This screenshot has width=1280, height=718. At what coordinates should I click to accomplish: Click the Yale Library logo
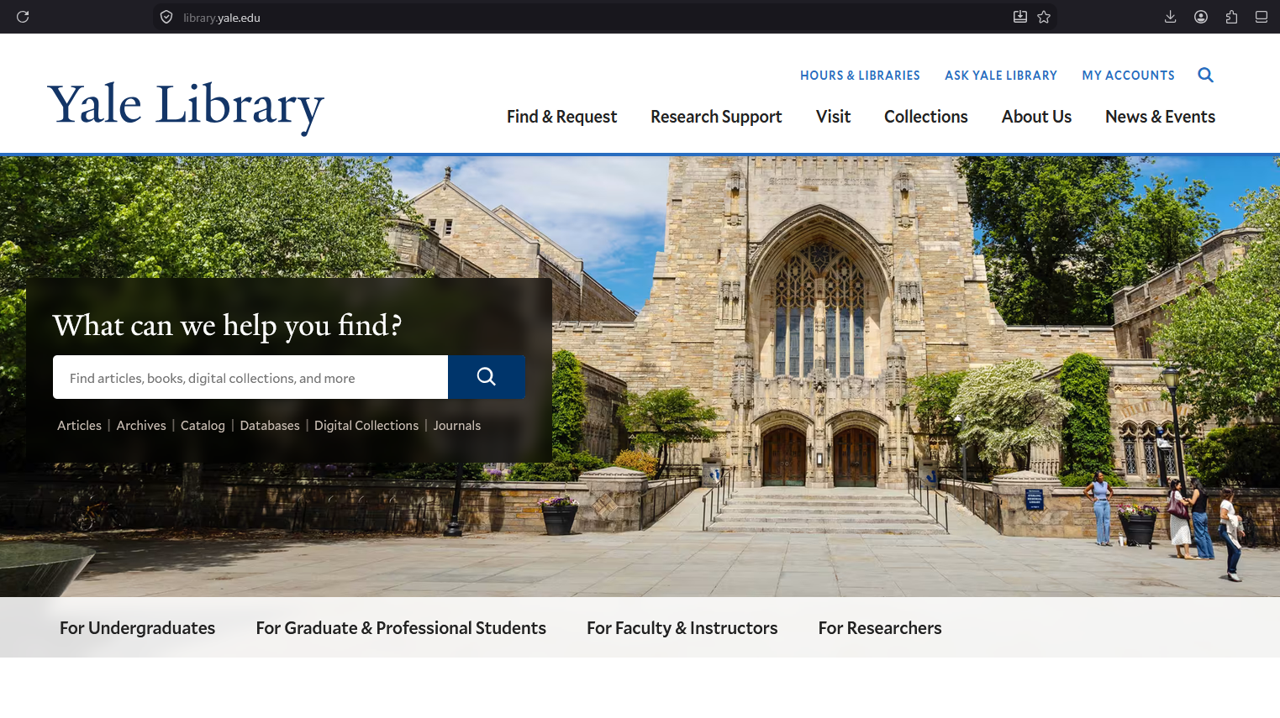[186, 107]
